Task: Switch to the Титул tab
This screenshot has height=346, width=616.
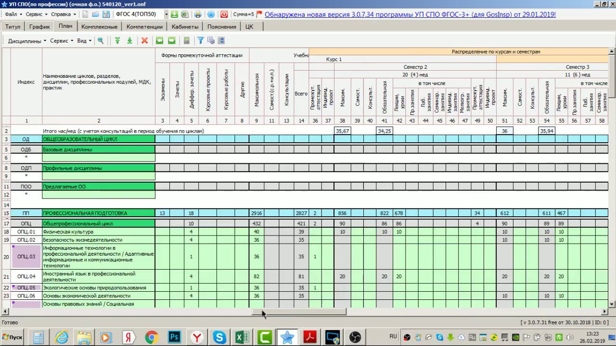Action: (13, 27)
